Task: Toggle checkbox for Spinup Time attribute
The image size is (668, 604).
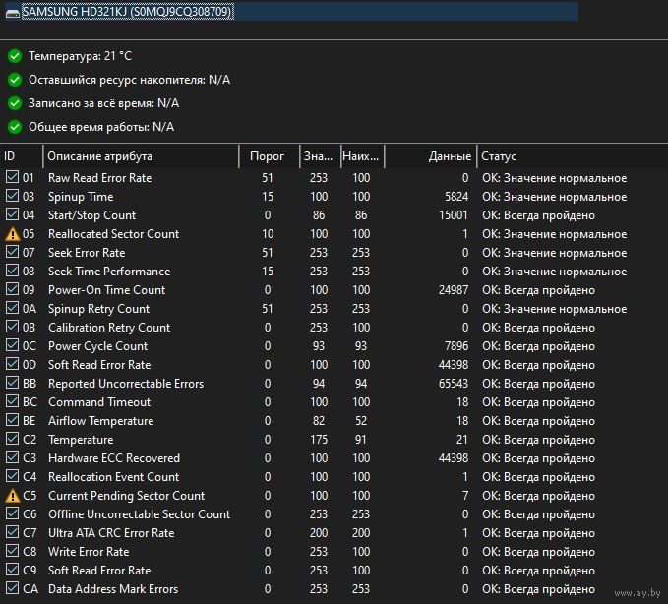Action: [12, 197]
